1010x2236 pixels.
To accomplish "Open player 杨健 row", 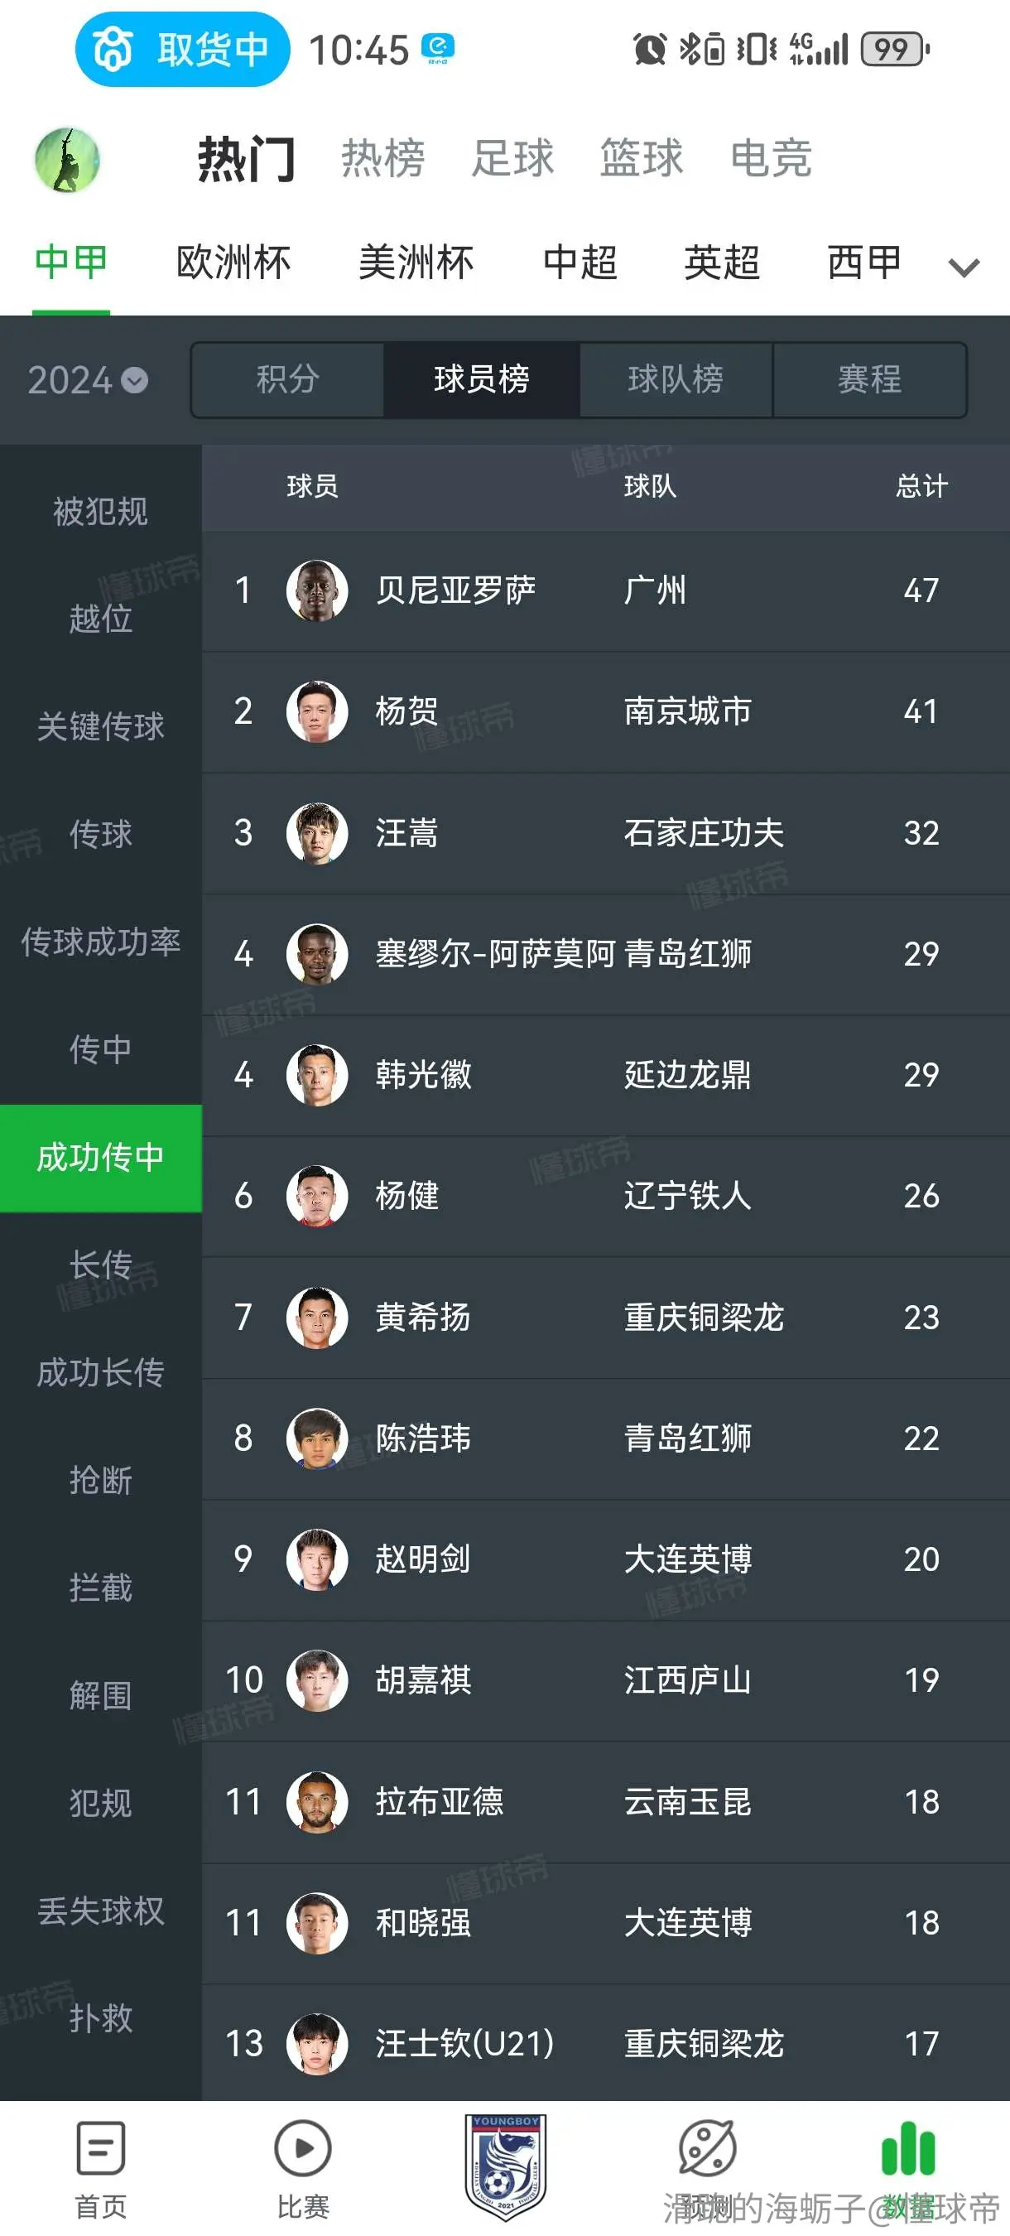I will [x=606, y=1196].
